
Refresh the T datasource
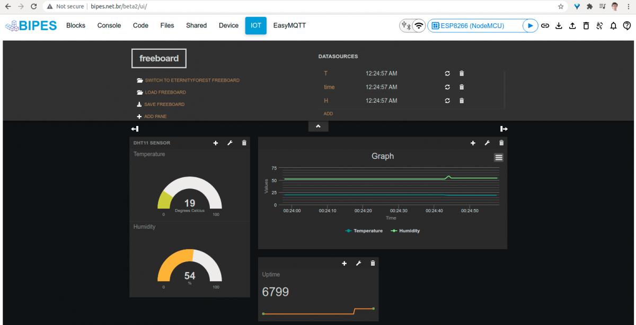447,74
